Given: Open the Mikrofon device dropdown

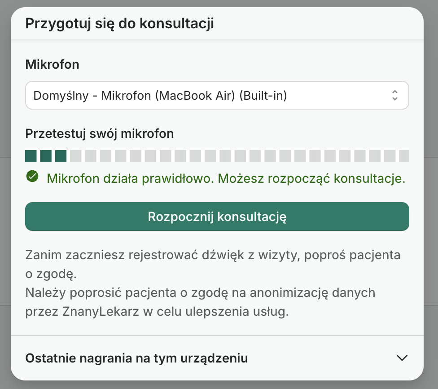Looking at the screenshot, I should [217, 95].
